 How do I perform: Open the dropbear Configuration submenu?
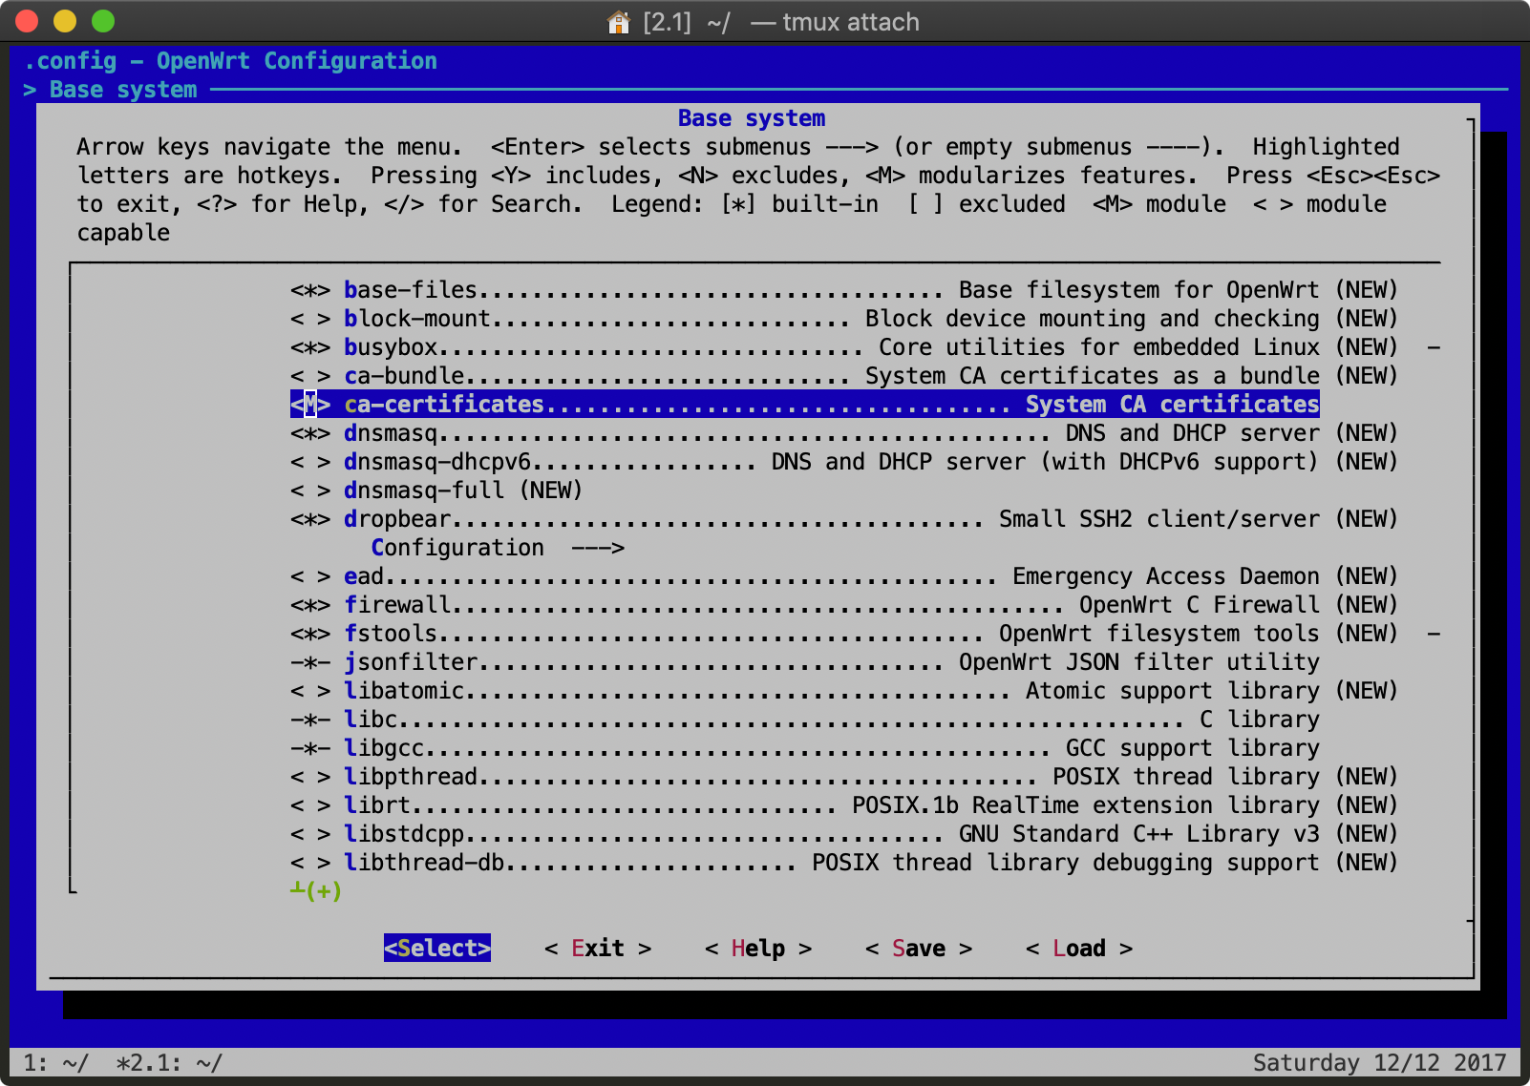pyautogui.click(x=498, y=548)
